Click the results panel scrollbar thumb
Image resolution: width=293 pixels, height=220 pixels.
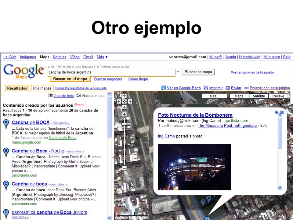109,117
